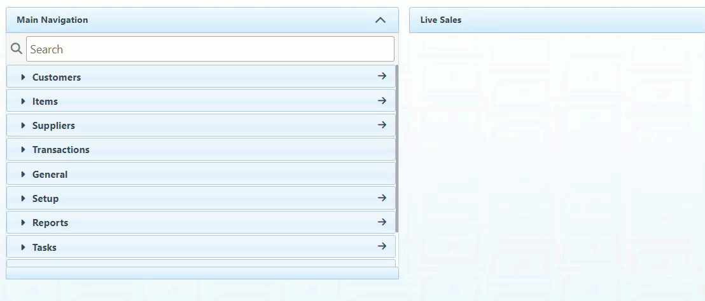Click the arrow icon on Tasks row
705x301 pixels.
(x=382, y=246)
